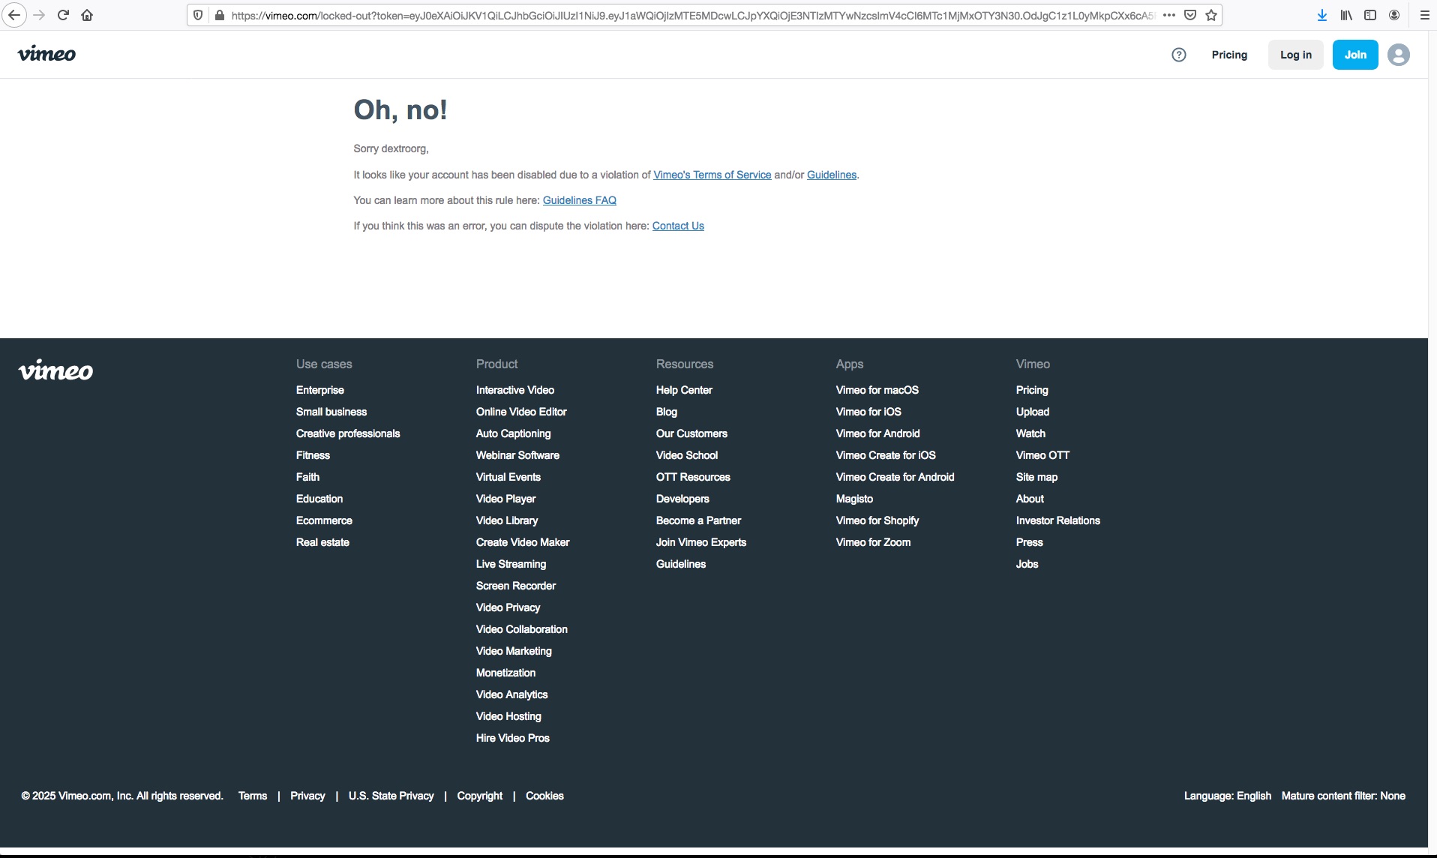This screenshot has width=1437, height=858.
Task: Open Jobs footer link
Action: pyautogui.click(x=1027, y=564)
